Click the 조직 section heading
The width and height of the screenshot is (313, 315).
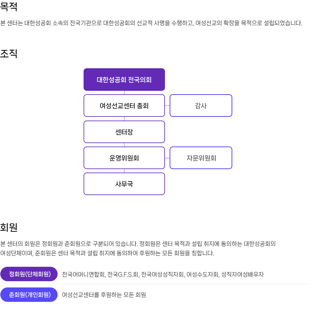[x=9, y=54]
